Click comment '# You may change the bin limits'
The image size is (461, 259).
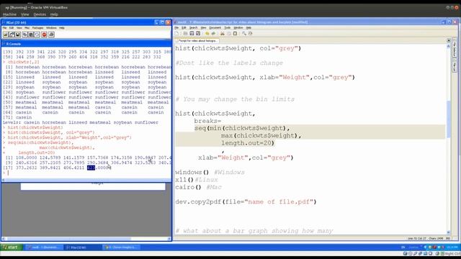(235, 99)
